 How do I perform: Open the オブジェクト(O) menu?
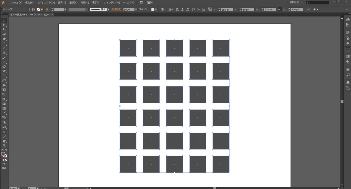(46, 3)
